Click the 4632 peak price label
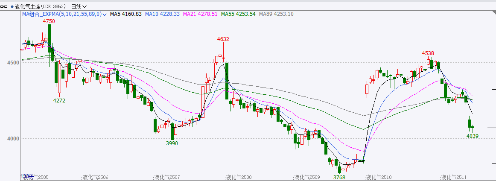Screen dimensions: 496x181 [223, 39]
